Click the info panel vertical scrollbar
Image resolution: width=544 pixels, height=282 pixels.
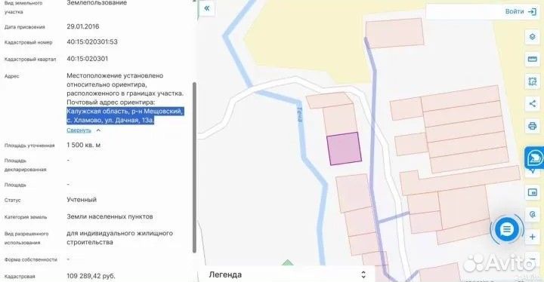pyautogui.click(x=194, y=167)
